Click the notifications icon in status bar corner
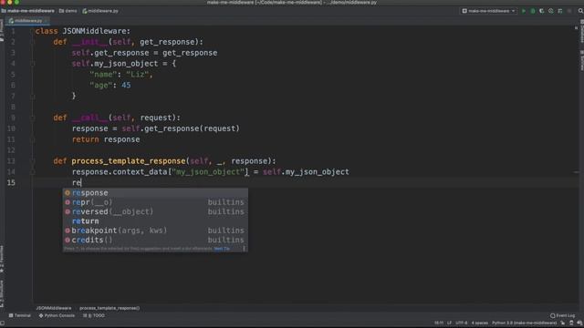The height and width of the screenshot is (328, 584). [x=579, y=323]
